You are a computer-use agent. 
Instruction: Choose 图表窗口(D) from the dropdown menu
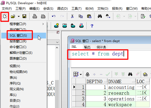point(24,59)
